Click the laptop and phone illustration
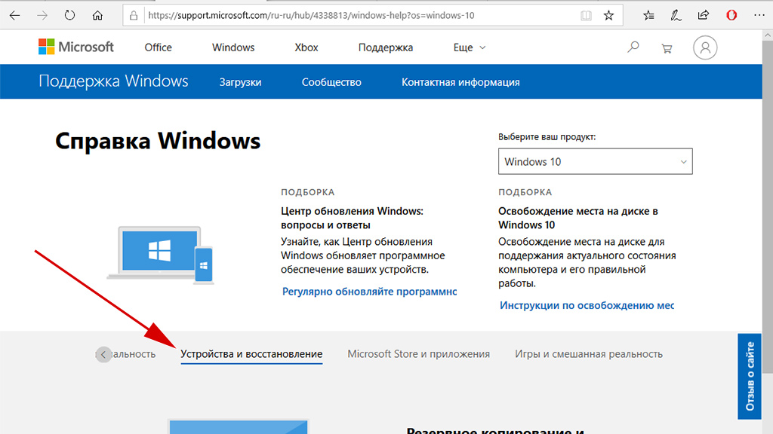773x434 pixels. pyautogui.click(x=160, y=255)
